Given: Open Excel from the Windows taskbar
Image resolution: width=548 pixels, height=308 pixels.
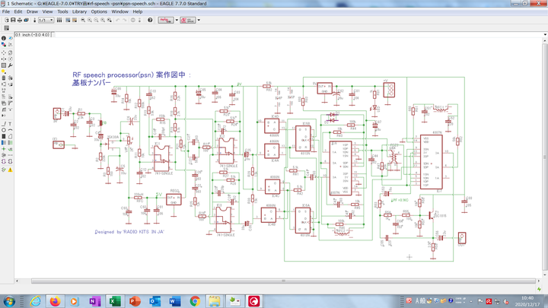Looking at the screenshot, I should click(115, 301).
